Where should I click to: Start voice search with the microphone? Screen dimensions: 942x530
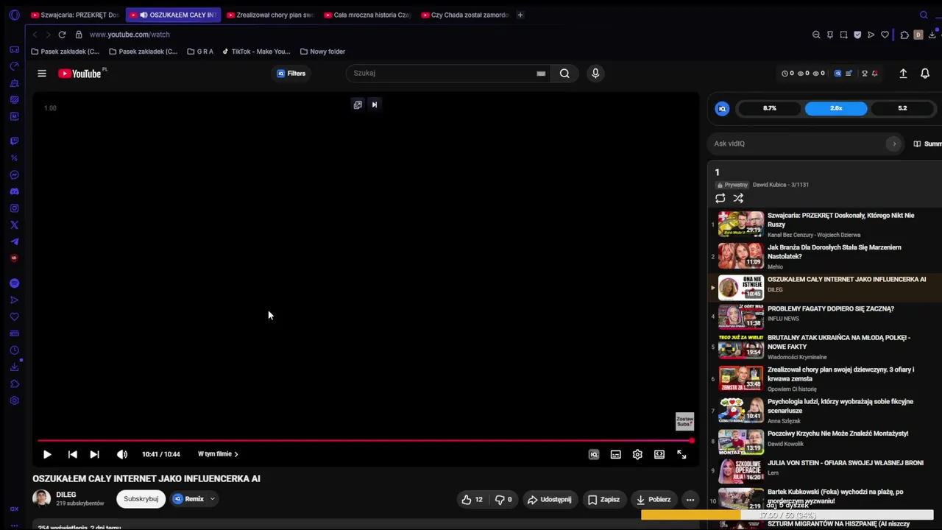595,74
